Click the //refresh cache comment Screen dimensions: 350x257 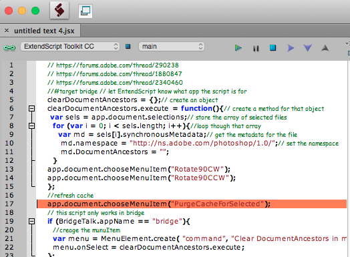[70, 196]
